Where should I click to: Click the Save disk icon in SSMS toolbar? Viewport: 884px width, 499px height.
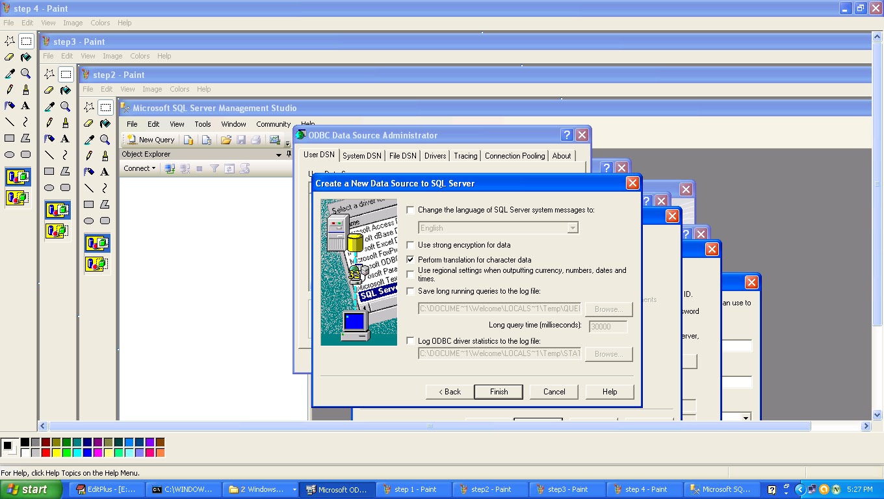click(241, 140)
